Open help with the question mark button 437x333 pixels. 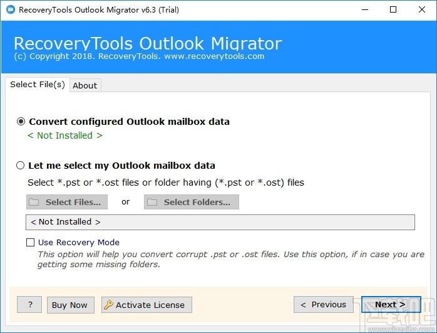[29, 305]
